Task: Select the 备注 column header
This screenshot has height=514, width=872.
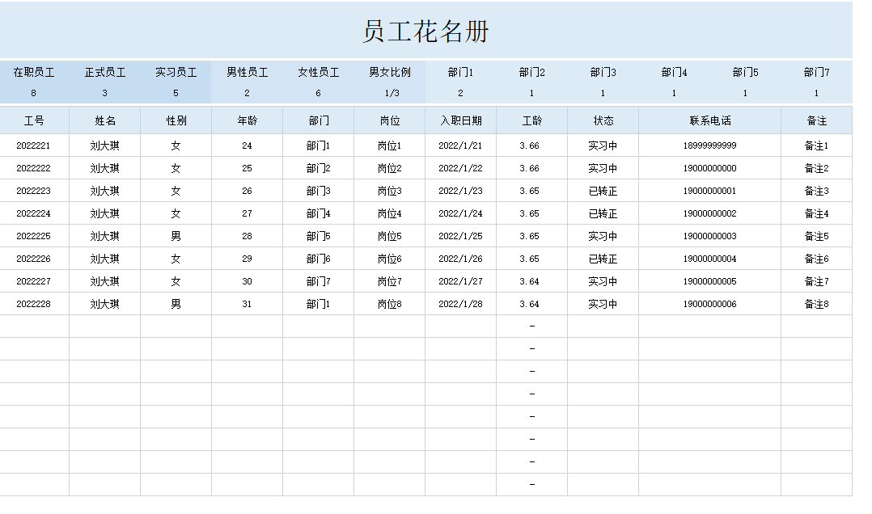Action: point(816,121)
